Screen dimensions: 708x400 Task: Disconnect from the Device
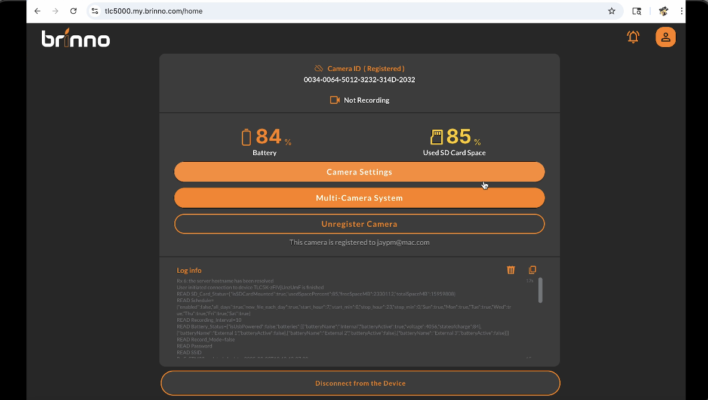[360, 383]
